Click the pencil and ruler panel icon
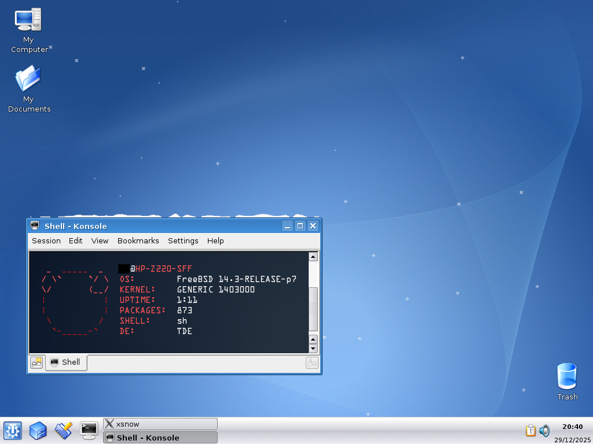The width and height of the screenshot is (593, 444). [x=63, y=431]
